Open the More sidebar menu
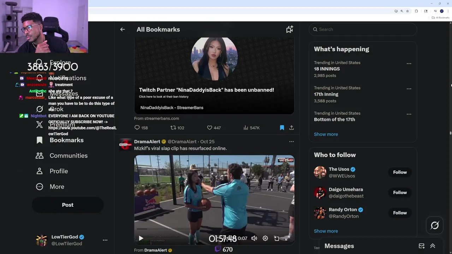This screenshot has height=254, width=452. (50, 187)
